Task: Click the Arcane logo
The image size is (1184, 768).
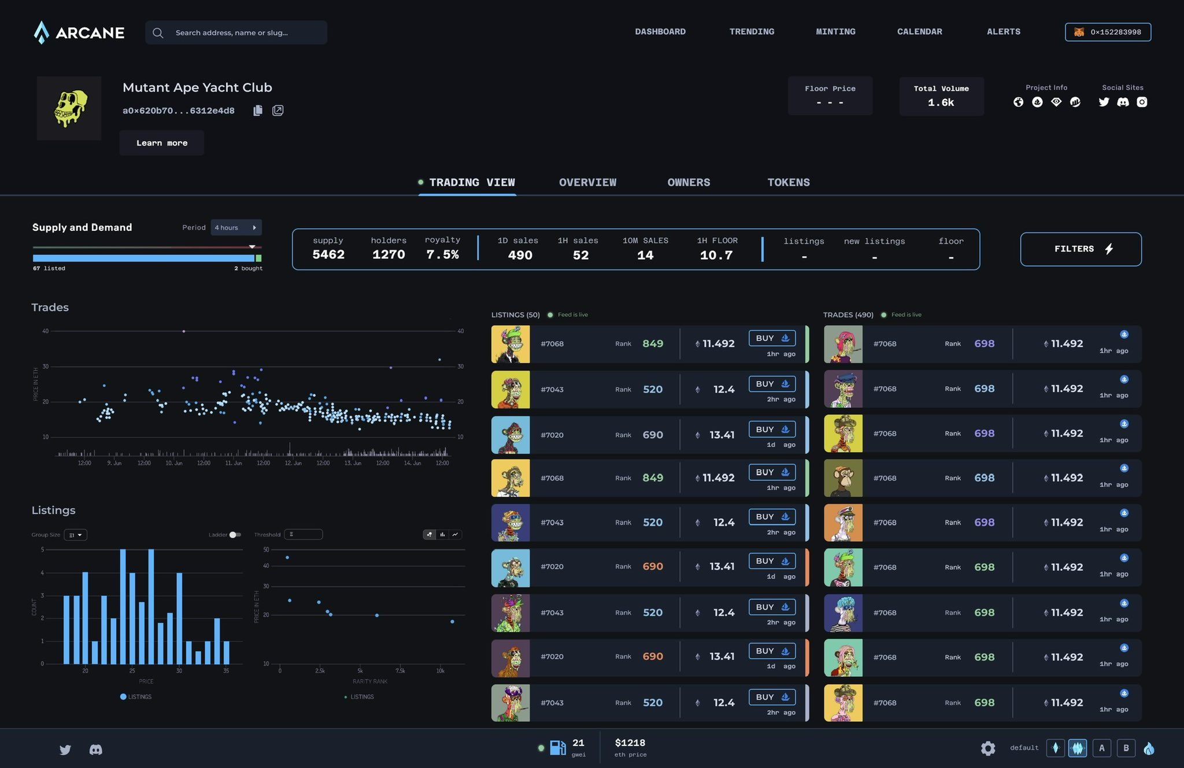Action: coord(79,32)
